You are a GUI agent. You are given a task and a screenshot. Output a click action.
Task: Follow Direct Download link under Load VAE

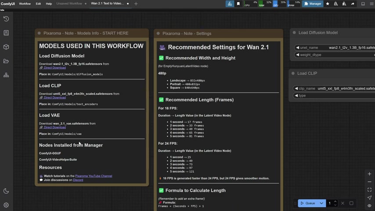coord(54,127)
